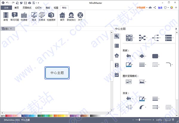Click side panel scrollbar up arrow
Viewport: 179px width, 123px height.
click(177, 32)
